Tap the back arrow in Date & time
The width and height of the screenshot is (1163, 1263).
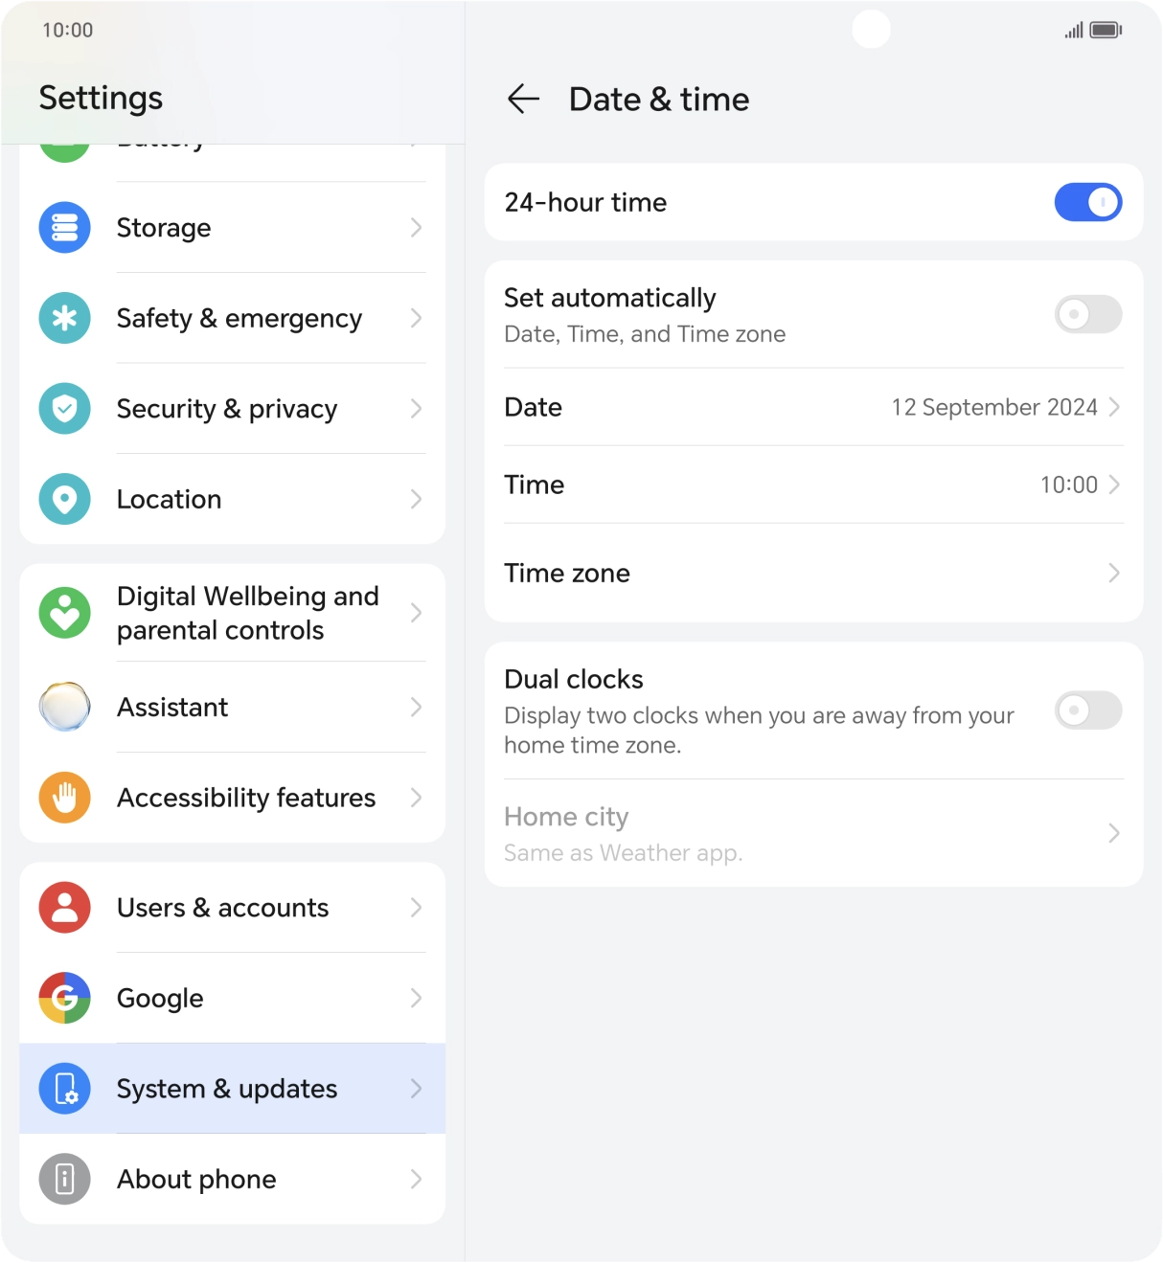click(x=523, y=99)
